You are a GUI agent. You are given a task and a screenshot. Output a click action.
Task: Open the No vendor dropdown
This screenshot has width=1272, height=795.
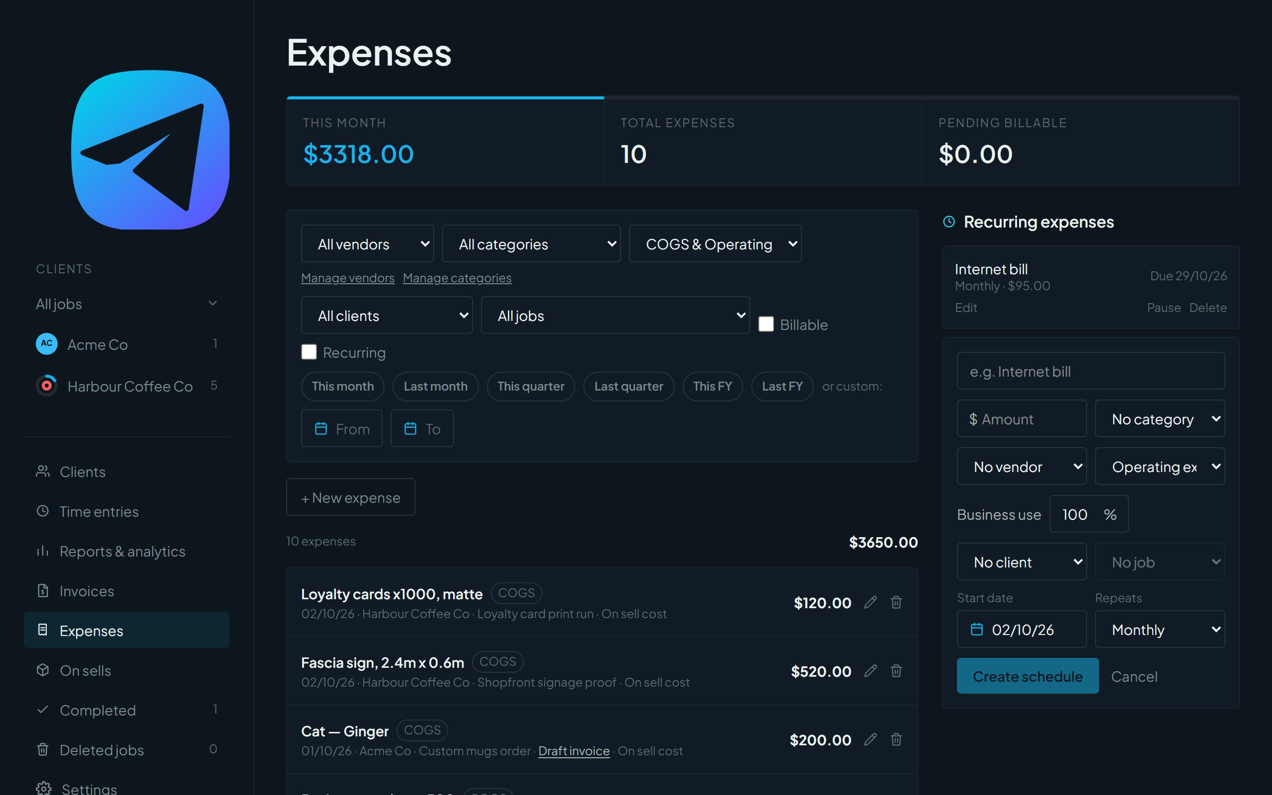(x=1022, y=466)
